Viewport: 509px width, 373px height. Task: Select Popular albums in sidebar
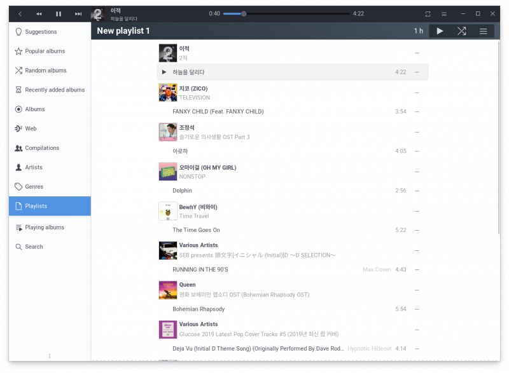pos(45,51)
